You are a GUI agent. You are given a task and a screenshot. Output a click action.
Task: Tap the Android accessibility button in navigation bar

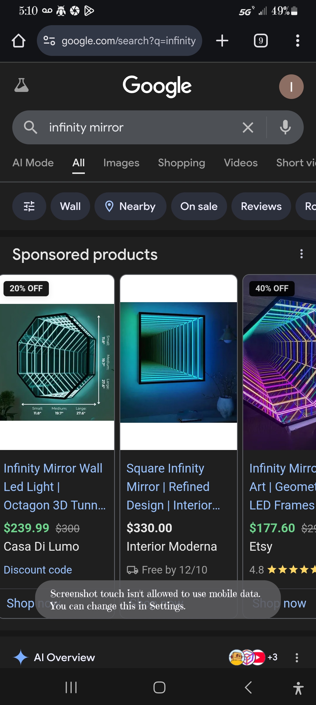(298, 688)
